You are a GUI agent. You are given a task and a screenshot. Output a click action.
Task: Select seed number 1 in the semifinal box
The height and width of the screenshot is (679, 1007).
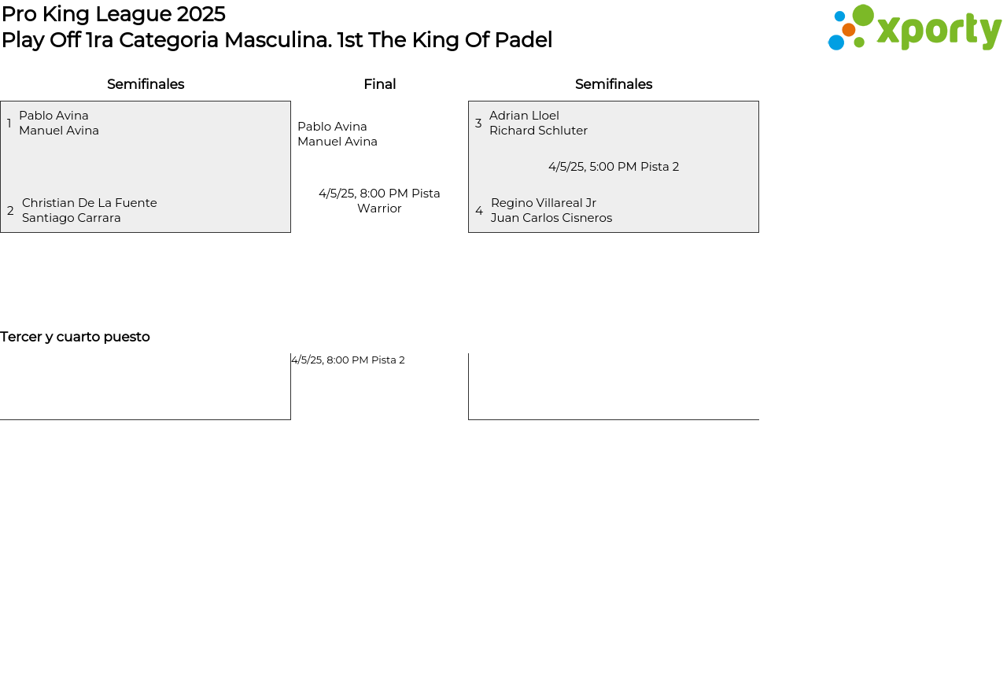[x=9, y=124]
